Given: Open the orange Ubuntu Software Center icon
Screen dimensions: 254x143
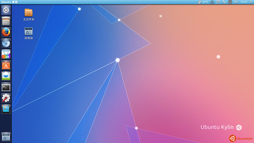Looking at the screenshot, I should tap(6, 65).
